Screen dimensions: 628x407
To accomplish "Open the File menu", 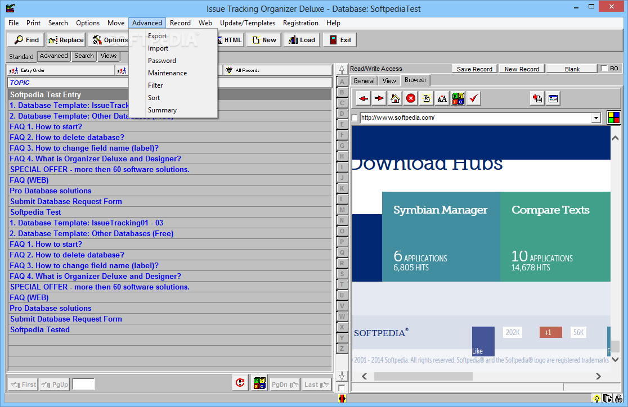I will (14, 23).
